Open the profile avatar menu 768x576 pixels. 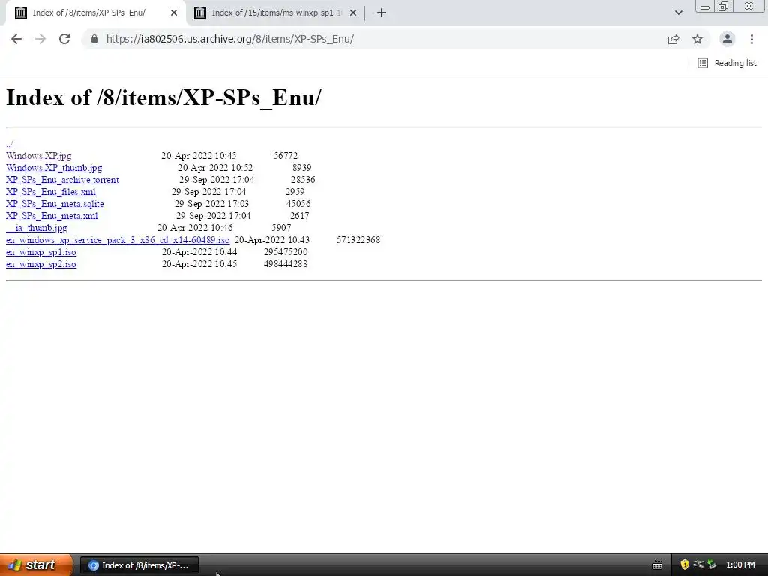pyautogui.click(x=727, y=39)
